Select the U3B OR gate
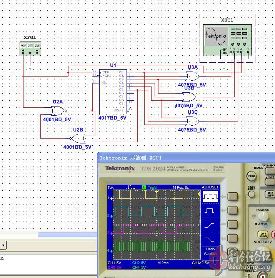The height and width of the screenshot is (278, 275). point(189,97)
